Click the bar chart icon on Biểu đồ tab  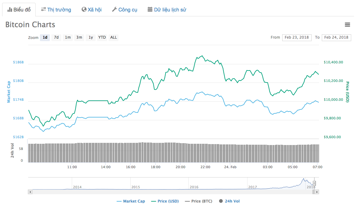[10, 10]
